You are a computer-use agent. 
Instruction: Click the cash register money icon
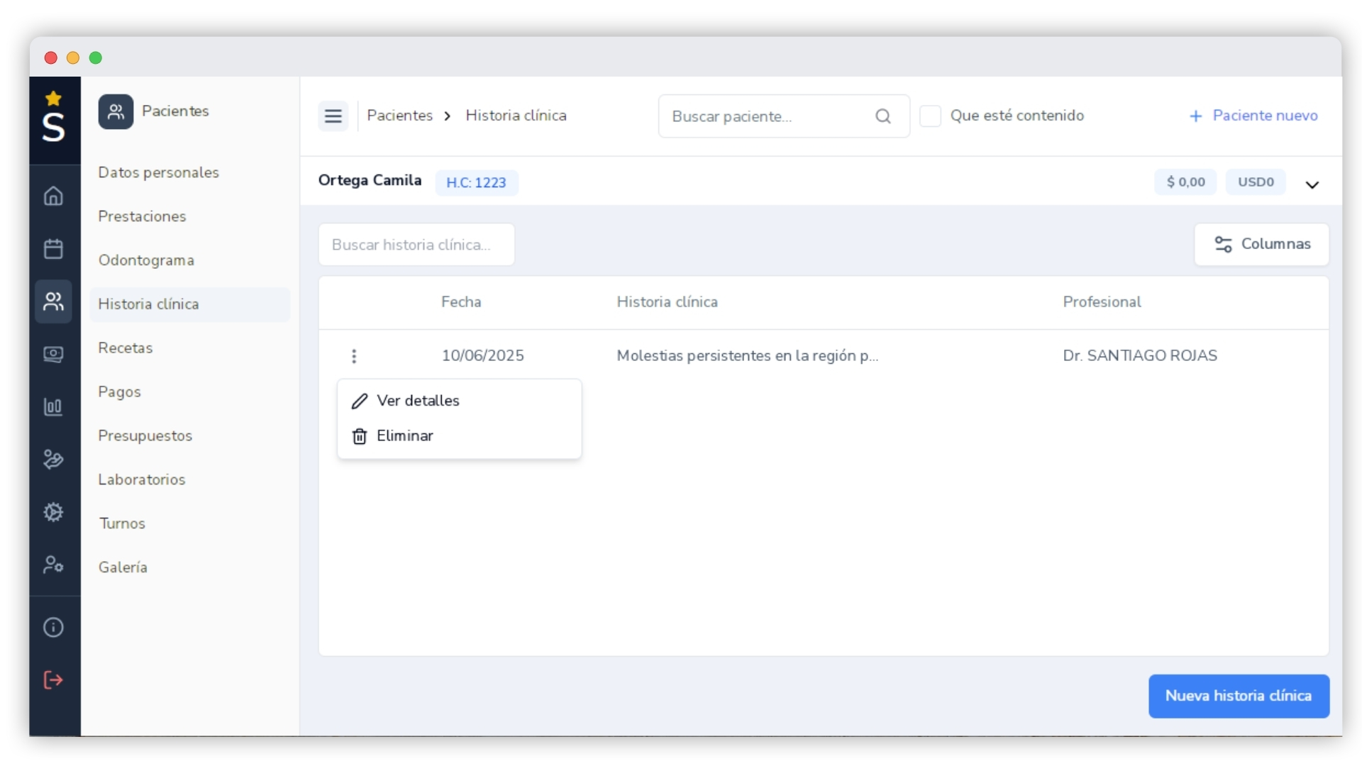tap(53, 354)
